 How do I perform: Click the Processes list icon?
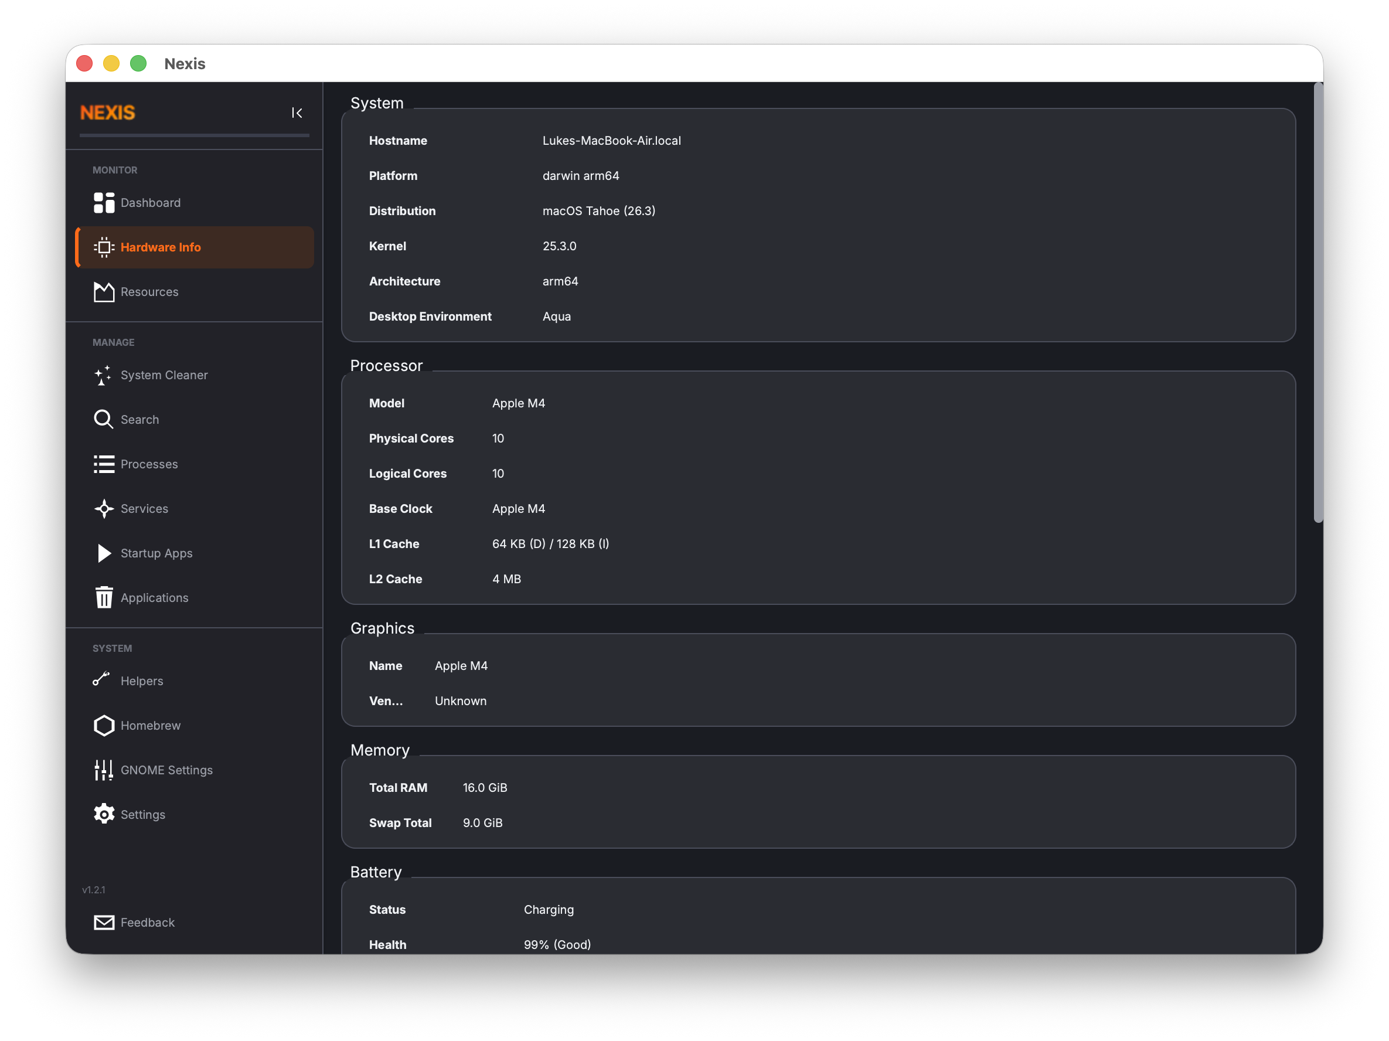point(104,464)
